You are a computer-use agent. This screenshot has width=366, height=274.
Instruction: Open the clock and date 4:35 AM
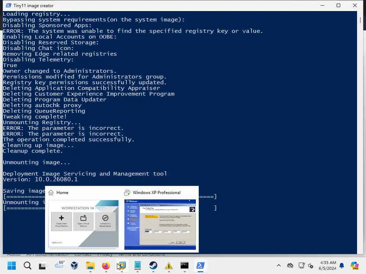[x=328, y=265]
